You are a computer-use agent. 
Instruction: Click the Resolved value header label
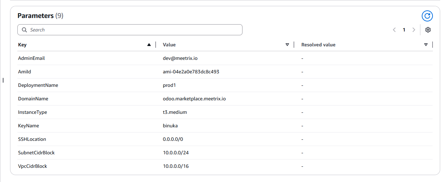point(318,45)
